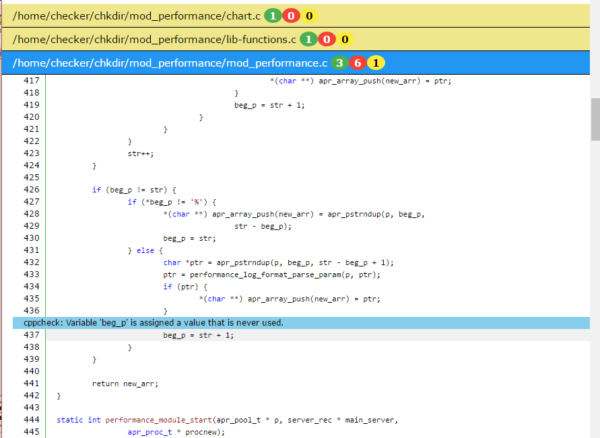Click red badge 0 on lib-functions.c row
The height and width of the screenshot is (438, 600).
(x=327, y=40)
